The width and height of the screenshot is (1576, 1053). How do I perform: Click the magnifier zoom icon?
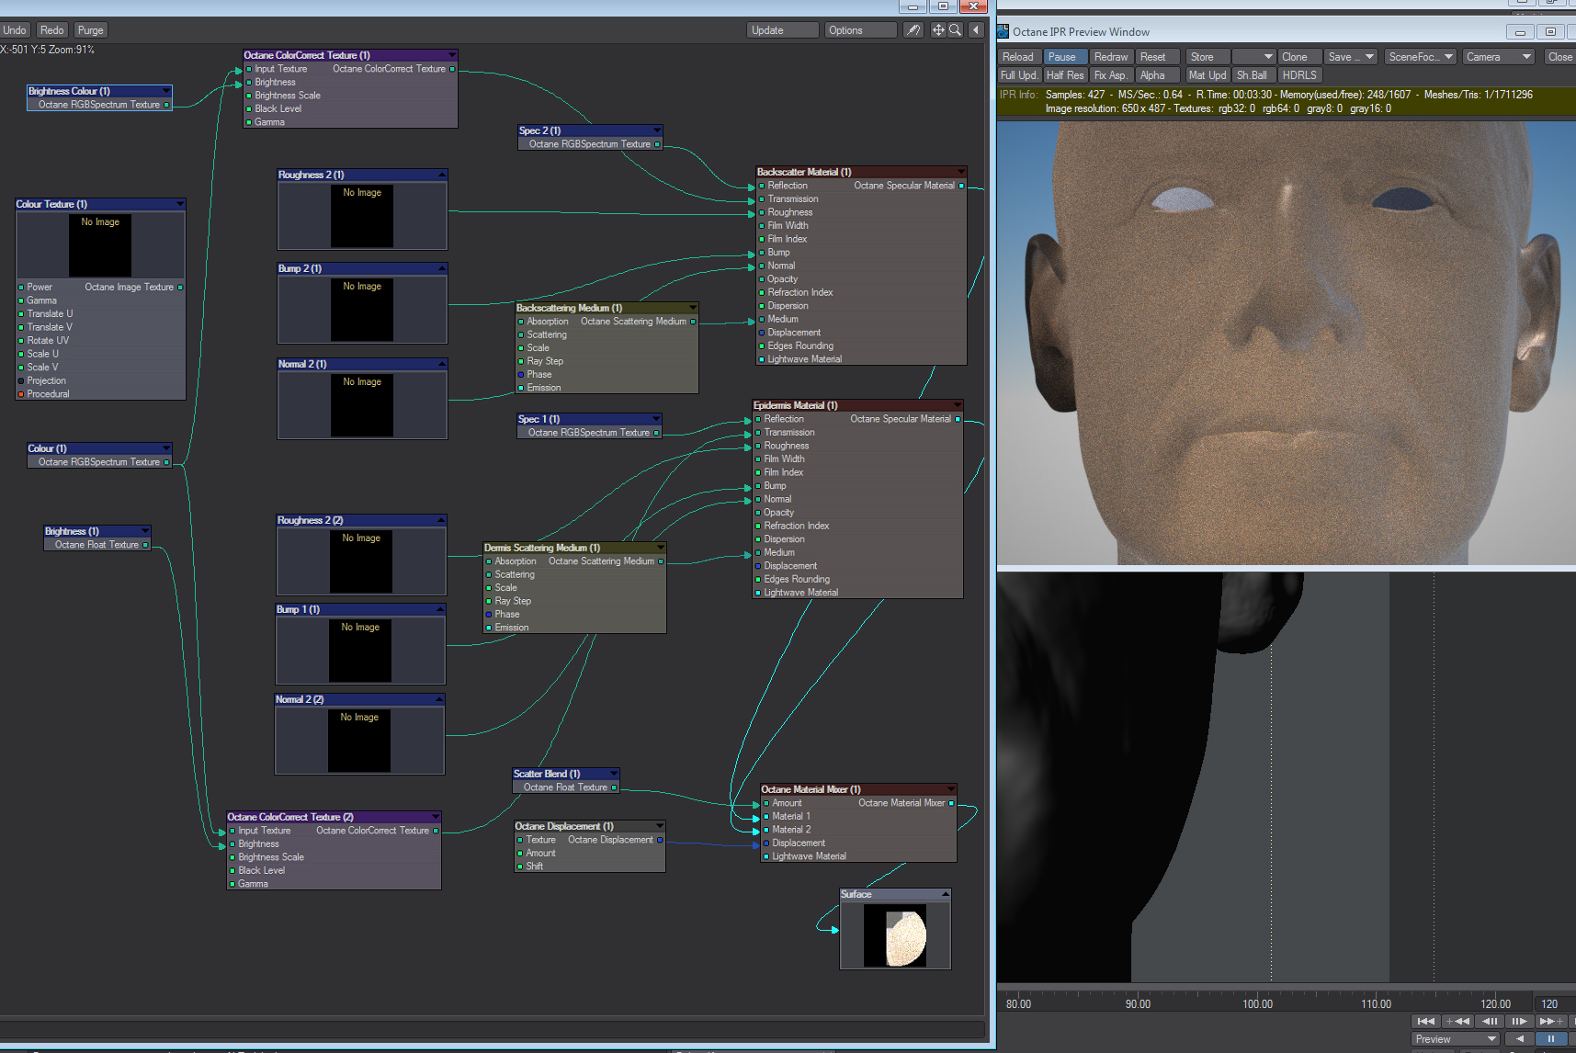[956, 30]
